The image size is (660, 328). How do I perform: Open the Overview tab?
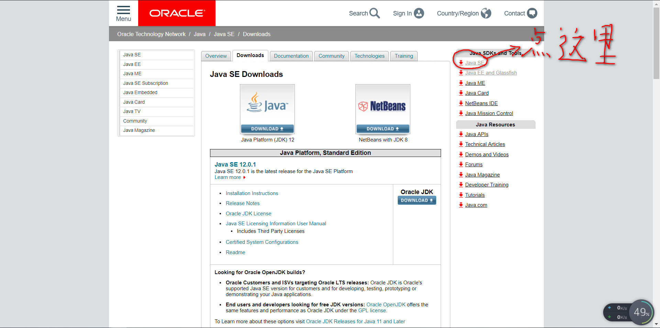(x=216, y=56)
